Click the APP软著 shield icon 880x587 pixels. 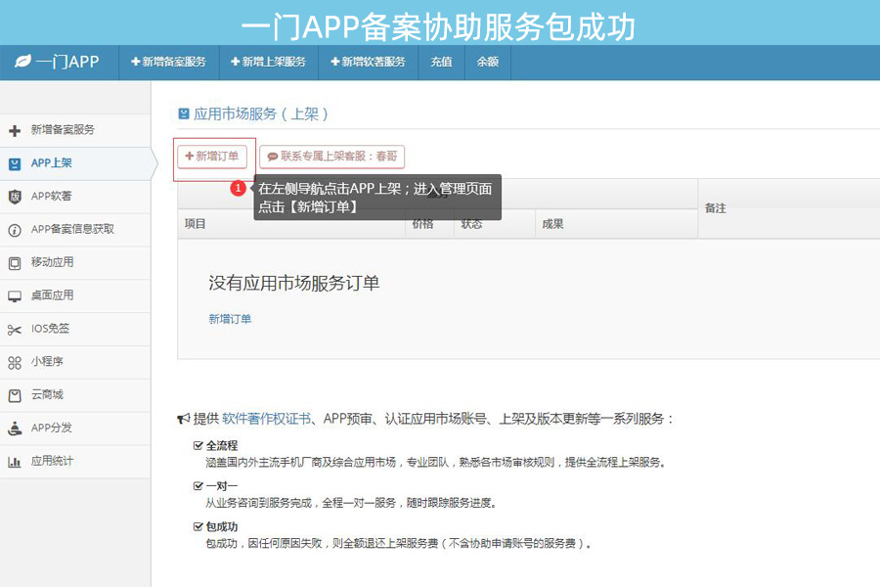coord(15,197)
